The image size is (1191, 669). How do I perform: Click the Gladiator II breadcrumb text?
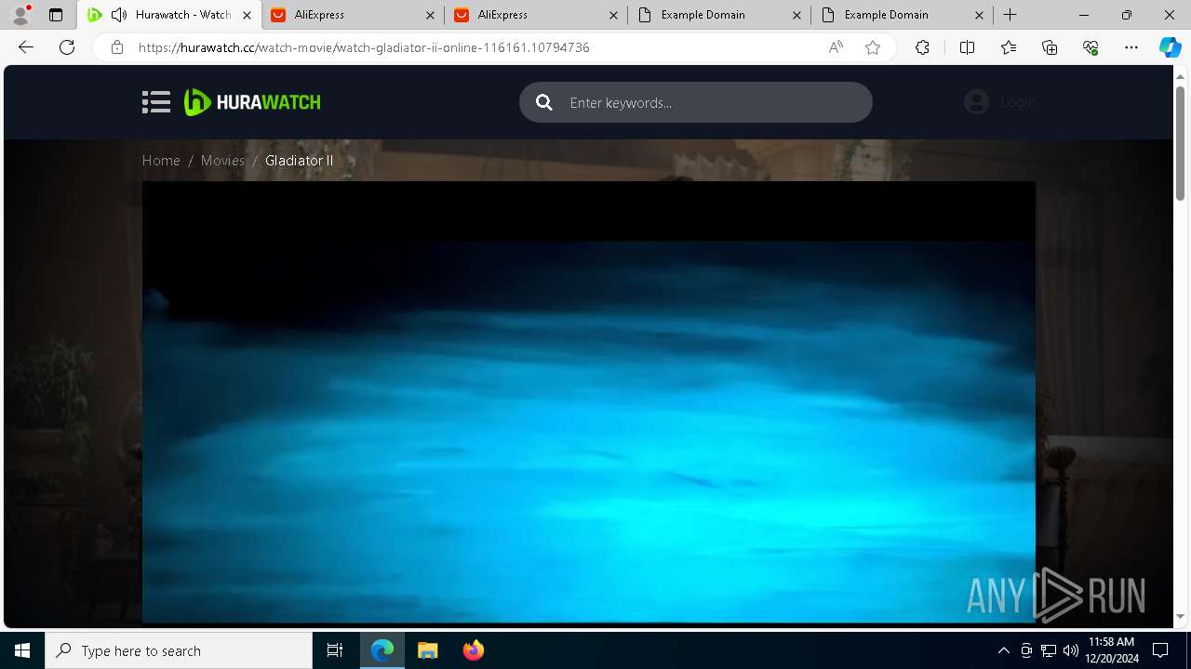tap(299, 161)
